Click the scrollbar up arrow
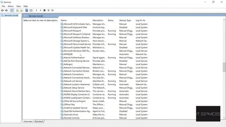Viewport: 226px width, 127px height. pyautogui.click(x=224, y=20)
